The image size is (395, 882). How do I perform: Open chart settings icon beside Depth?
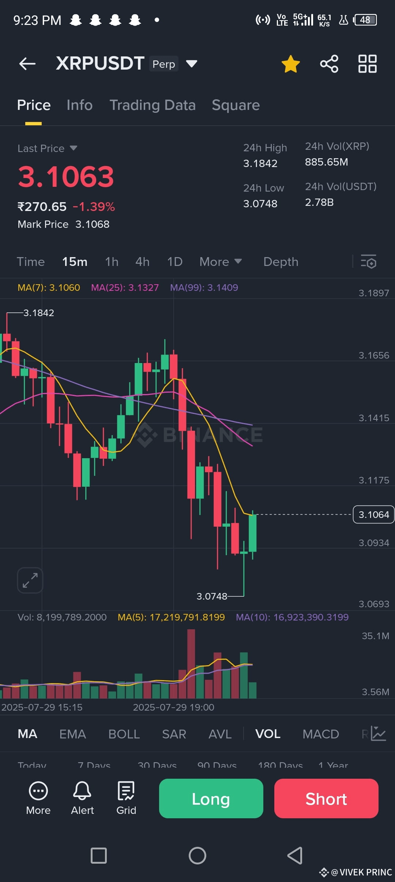[x=369, y=262]
